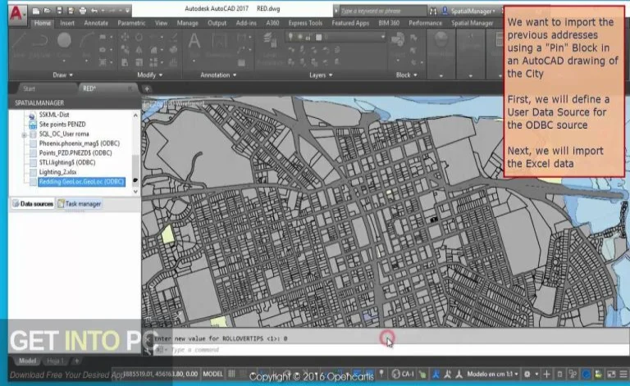
Task: Expand the Draw panel dropdown
Action: click(x=62, y=75)
